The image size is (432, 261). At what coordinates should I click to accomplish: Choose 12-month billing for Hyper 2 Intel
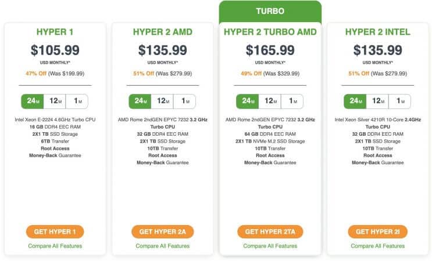tap(377, 101)
